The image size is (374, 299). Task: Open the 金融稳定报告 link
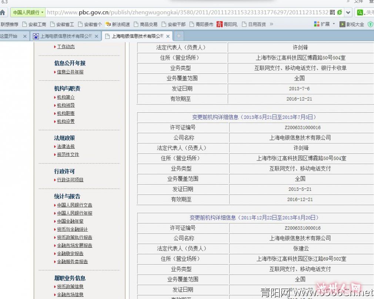[70, 253]
